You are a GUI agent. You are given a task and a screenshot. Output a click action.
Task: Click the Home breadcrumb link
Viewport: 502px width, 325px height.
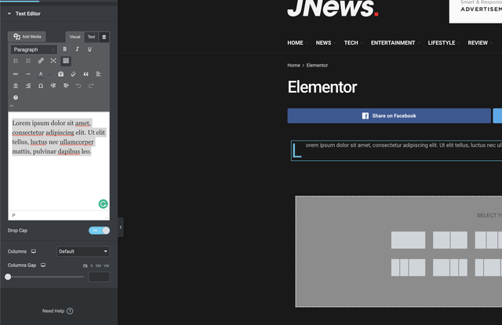[293, 65]
